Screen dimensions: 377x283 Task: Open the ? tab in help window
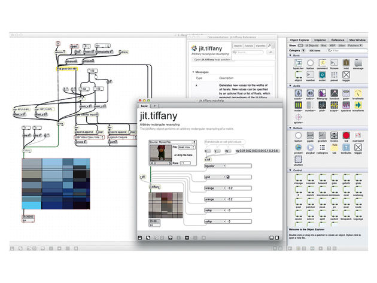point(154,106)
